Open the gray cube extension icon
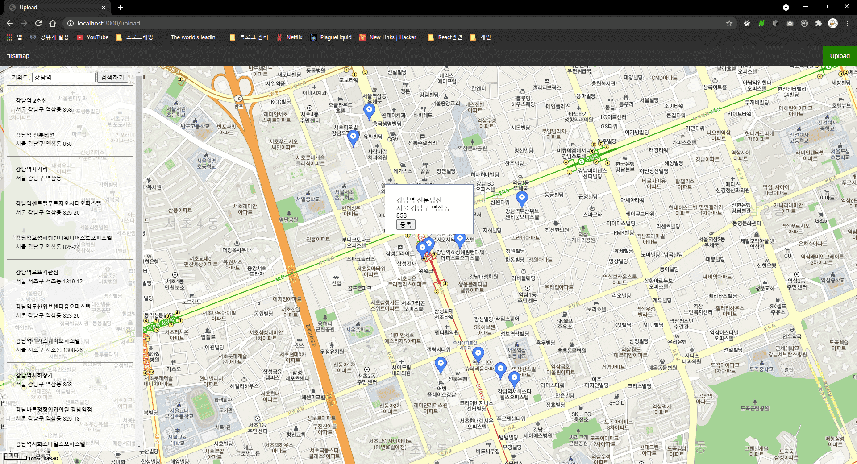Image resolution: width=857 pixels, height=464 pixels. [x=775, y=23]
